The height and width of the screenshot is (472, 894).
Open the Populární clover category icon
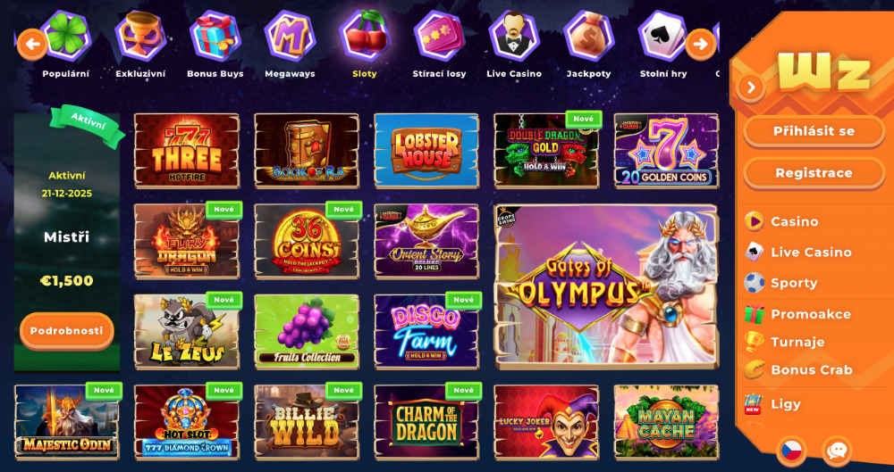coord(67,36)
